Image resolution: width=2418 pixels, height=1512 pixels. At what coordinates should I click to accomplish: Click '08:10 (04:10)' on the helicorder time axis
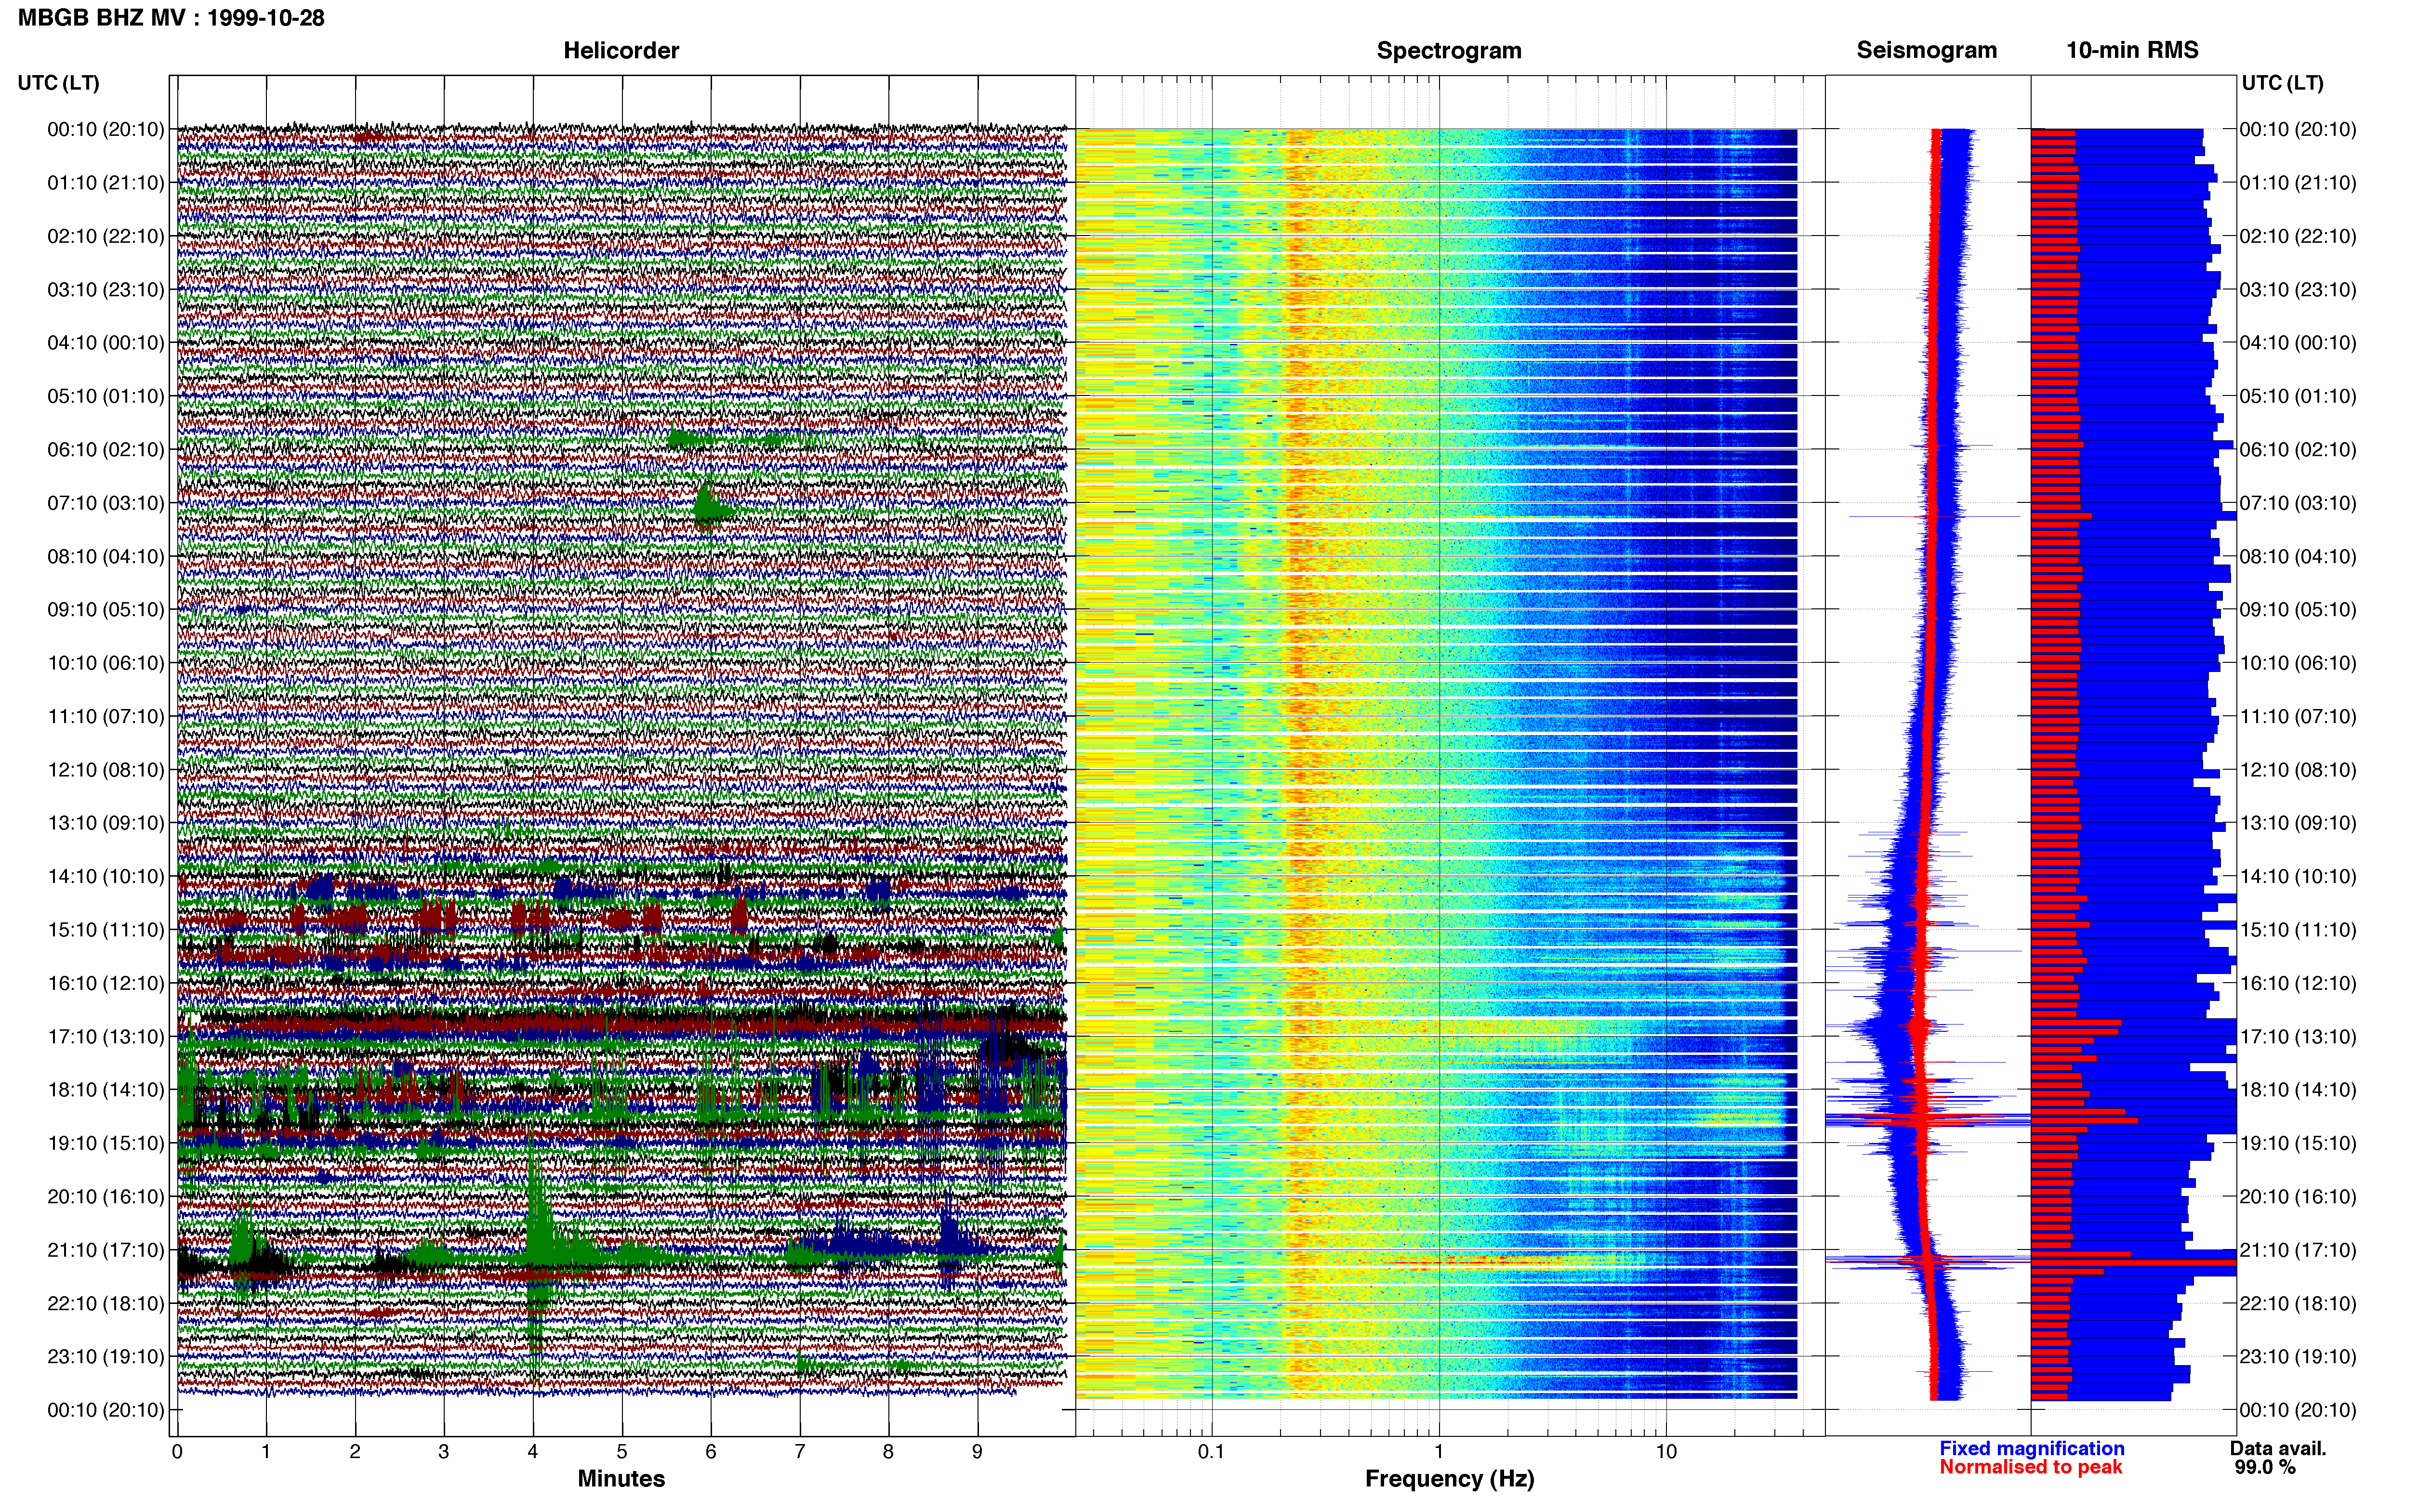(x=106, y=556)
